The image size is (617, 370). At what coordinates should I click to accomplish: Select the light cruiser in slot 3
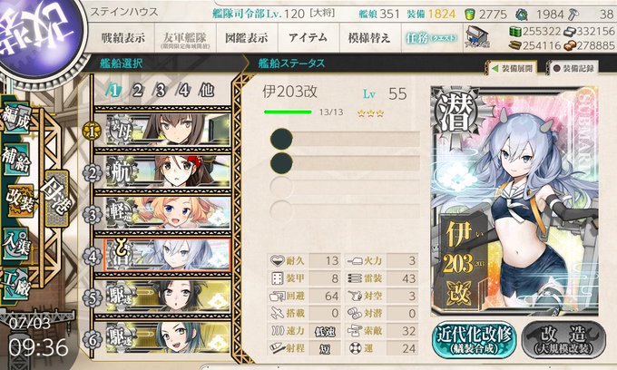162,213
